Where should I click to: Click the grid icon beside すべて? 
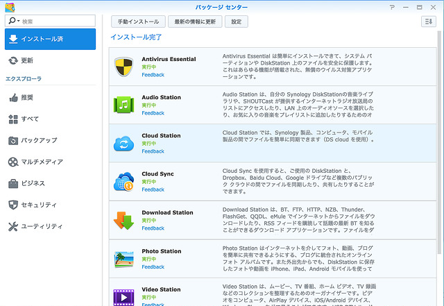tap(13, 119)
